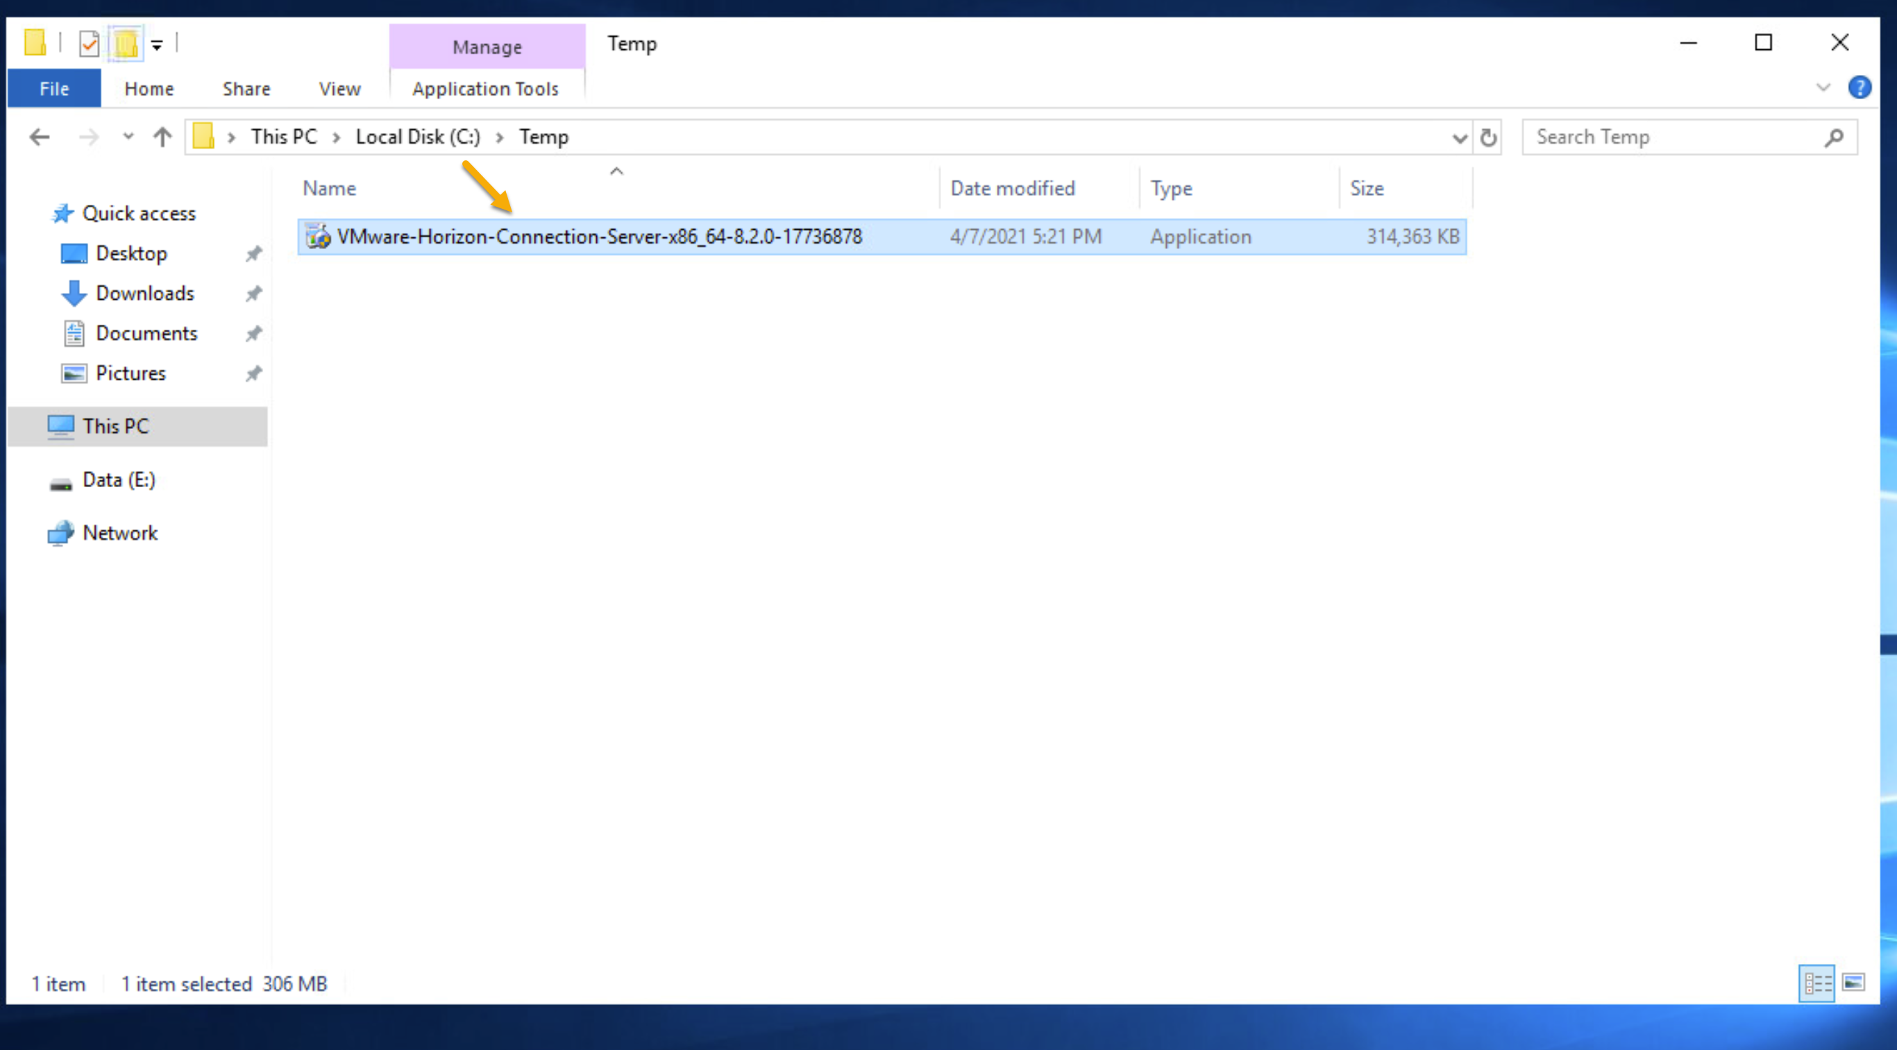Go forward with the right arrow
Screen dimensions: 1897x1050
(x=88, y=137)
